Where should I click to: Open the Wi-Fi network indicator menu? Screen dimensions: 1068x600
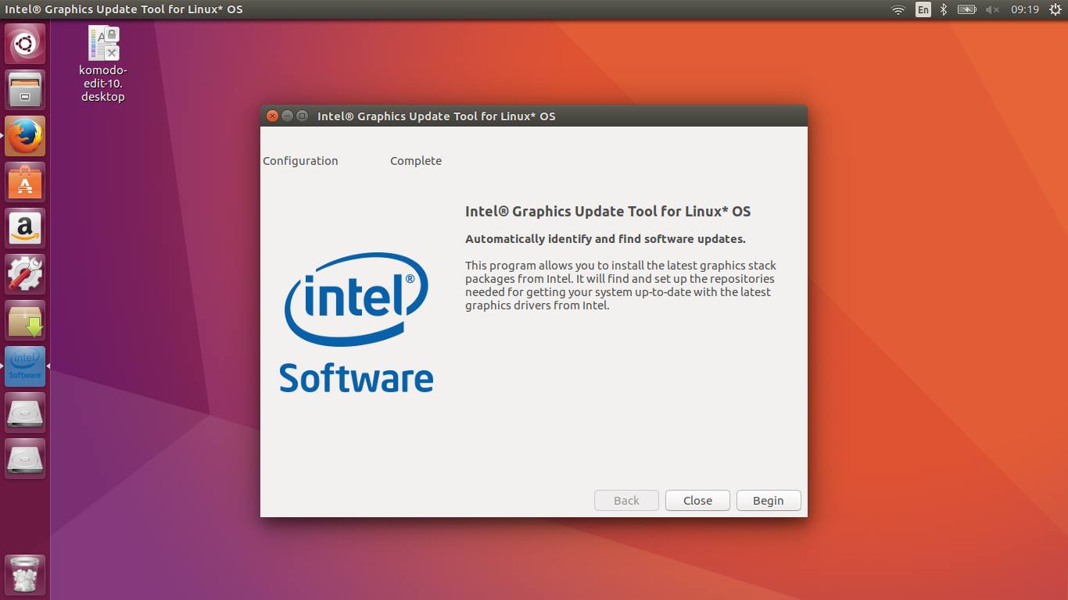click(898, 9)
